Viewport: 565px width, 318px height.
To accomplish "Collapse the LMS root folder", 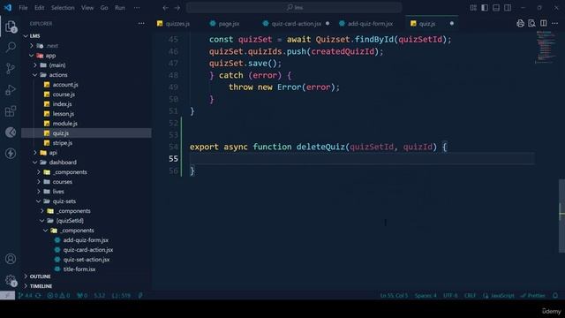I will 35,36.
